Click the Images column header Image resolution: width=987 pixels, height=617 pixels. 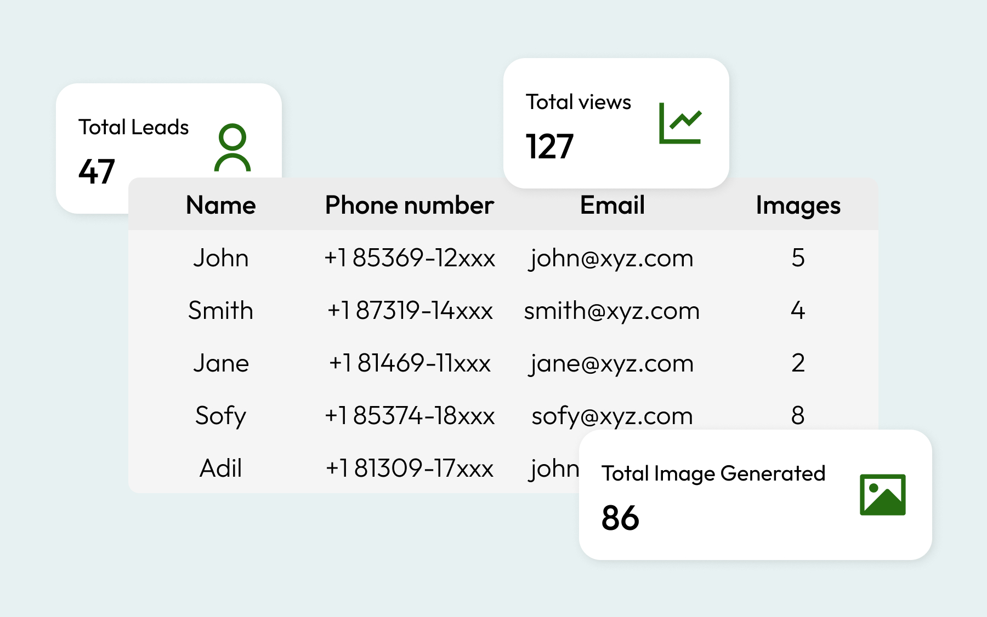798,205
